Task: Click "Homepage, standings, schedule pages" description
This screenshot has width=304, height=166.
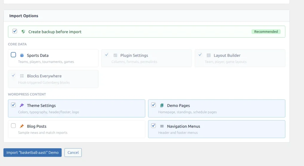Action: point(188,112)
